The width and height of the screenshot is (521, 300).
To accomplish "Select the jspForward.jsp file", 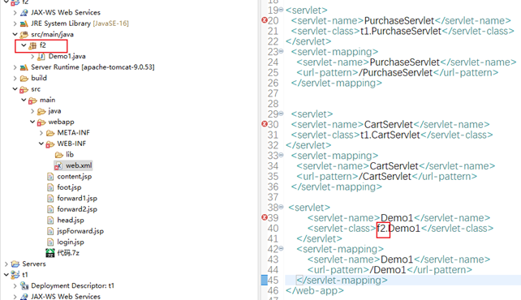I will click(80, 231).
